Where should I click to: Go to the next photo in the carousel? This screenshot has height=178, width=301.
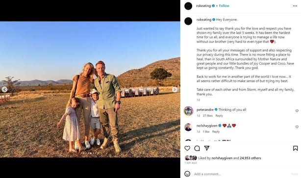pos(175,89)
